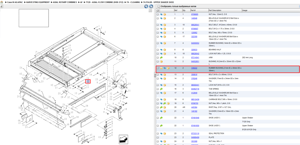Click the yellow note icon on row 12
Image resolution: width=300 pixels, height=145 pixels.
(x=161, y=68)
